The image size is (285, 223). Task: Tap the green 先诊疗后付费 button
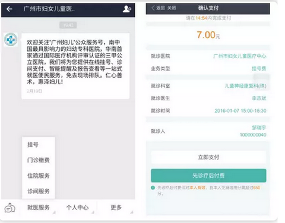pyautogui.click(x=208, y=176)
